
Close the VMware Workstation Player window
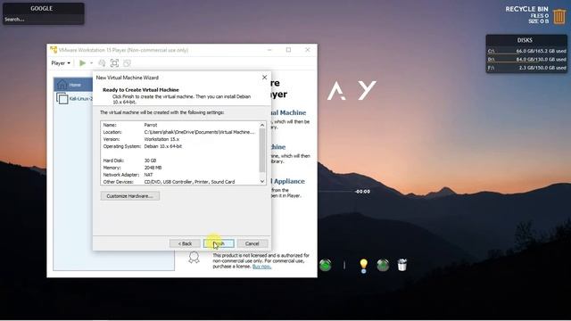pos(307,50)
